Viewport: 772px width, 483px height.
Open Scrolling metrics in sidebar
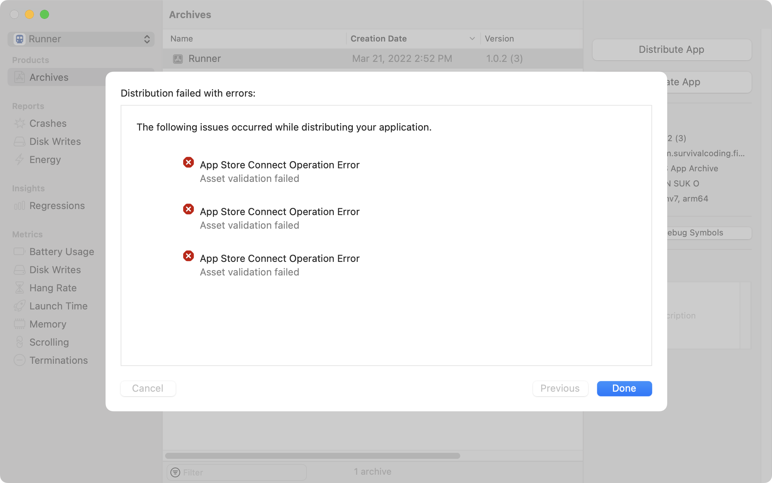49,342
